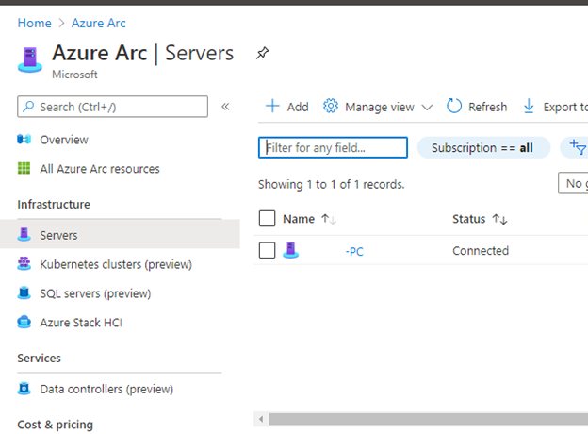The image size is (588, 434).
Task: Click the pin icon beside Servers title
Action: 262,54
